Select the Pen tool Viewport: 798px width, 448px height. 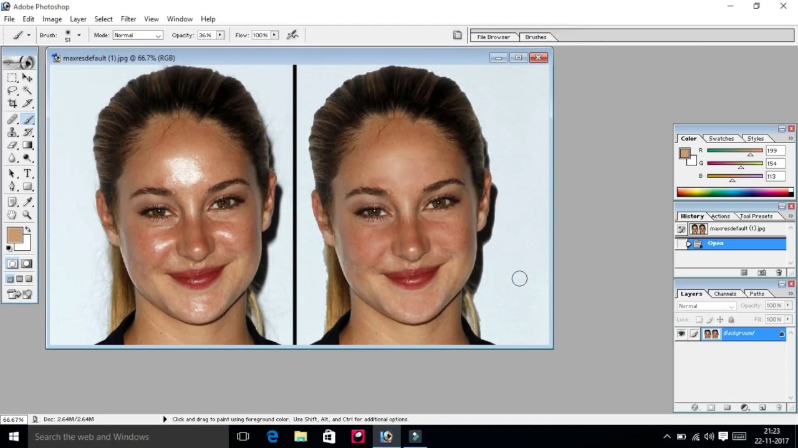coord(12,187)
